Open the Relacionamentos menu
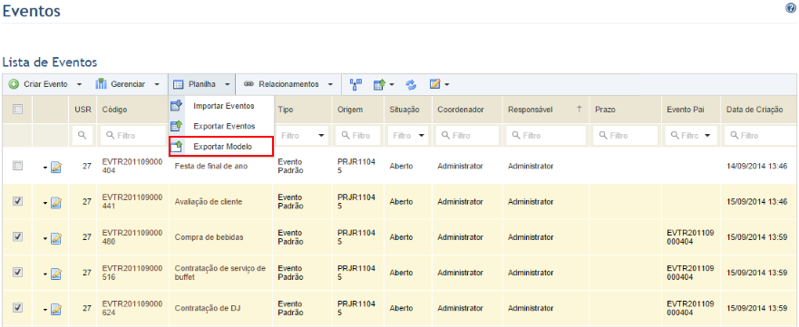Screen dimensions: 799x327 (288, 84)
